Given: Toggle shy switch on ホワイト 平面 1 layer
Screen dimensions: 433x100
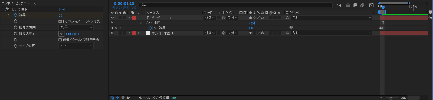Looking at the screenshot, I should click(250, 33).
